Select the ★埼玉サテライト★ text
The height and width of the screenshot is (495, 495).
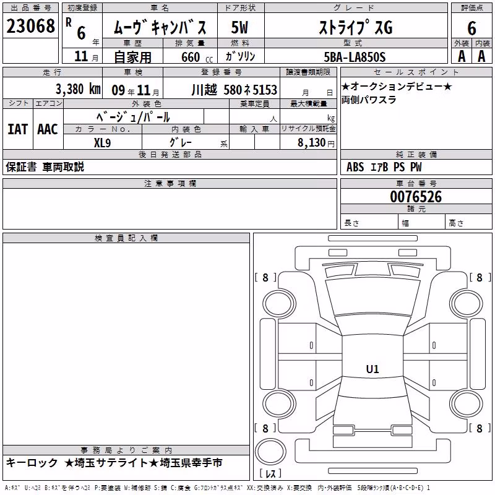tap(111, 463)
